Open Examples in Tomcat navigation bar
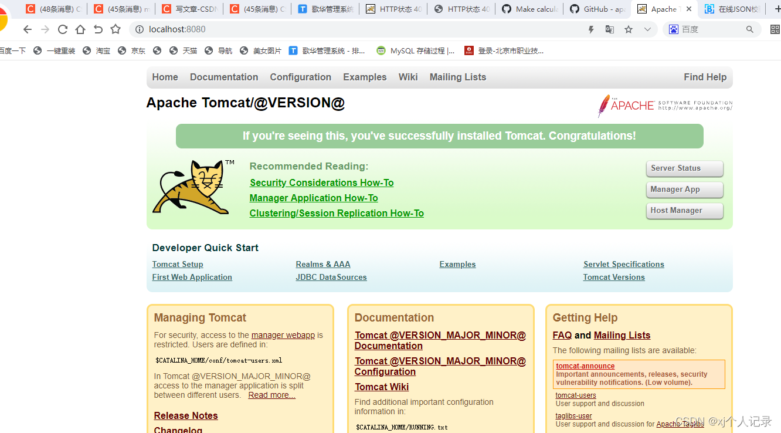 coord(365,77)
